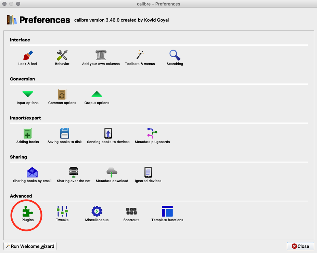Image resolution: width=317 pixels, height=253 pixels.
Task: Select the Ignored devices icon
Action: 148,173
